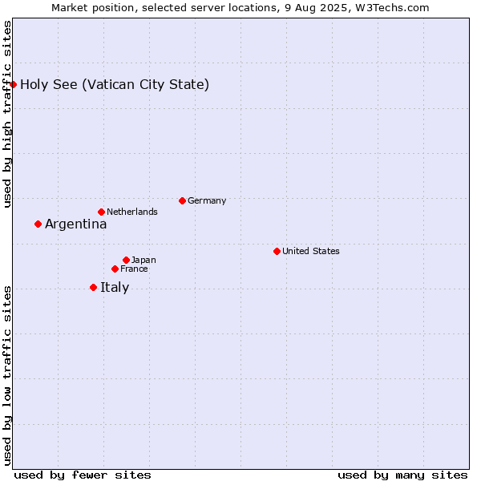Screen dimensions: 481x481
Task: Click the 'used by fewer sites' axis label
Action: (x=83, y=475)
